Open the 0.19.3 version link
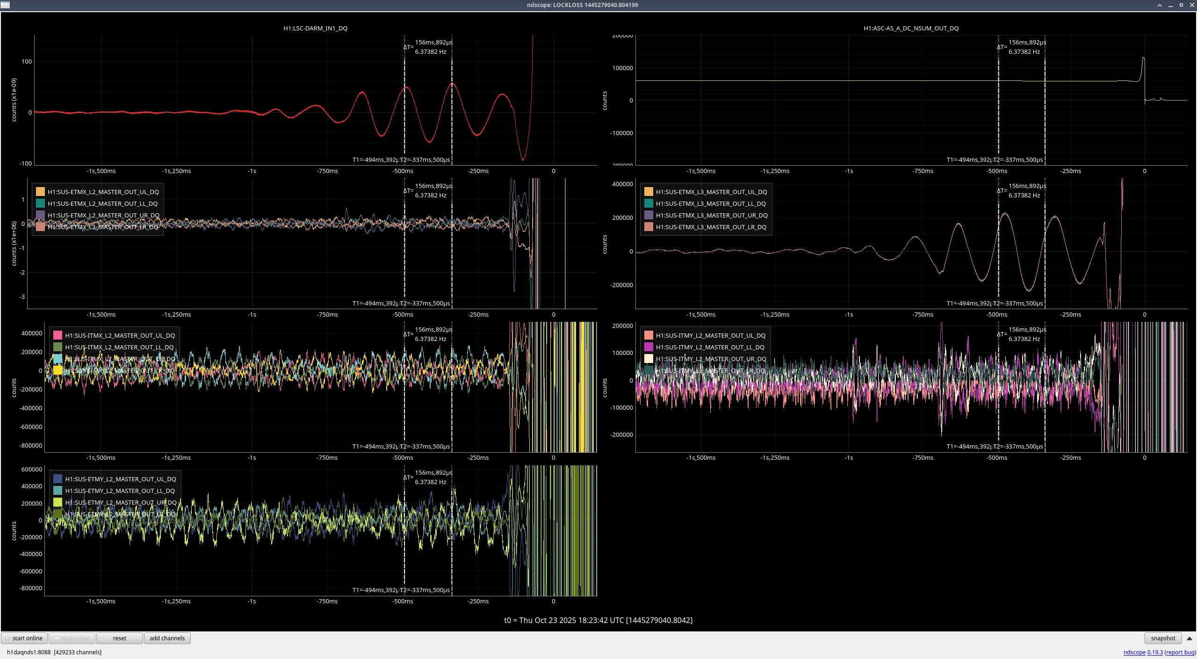The width and height of the screenshot is (1197, 659). coord(1154,652)
